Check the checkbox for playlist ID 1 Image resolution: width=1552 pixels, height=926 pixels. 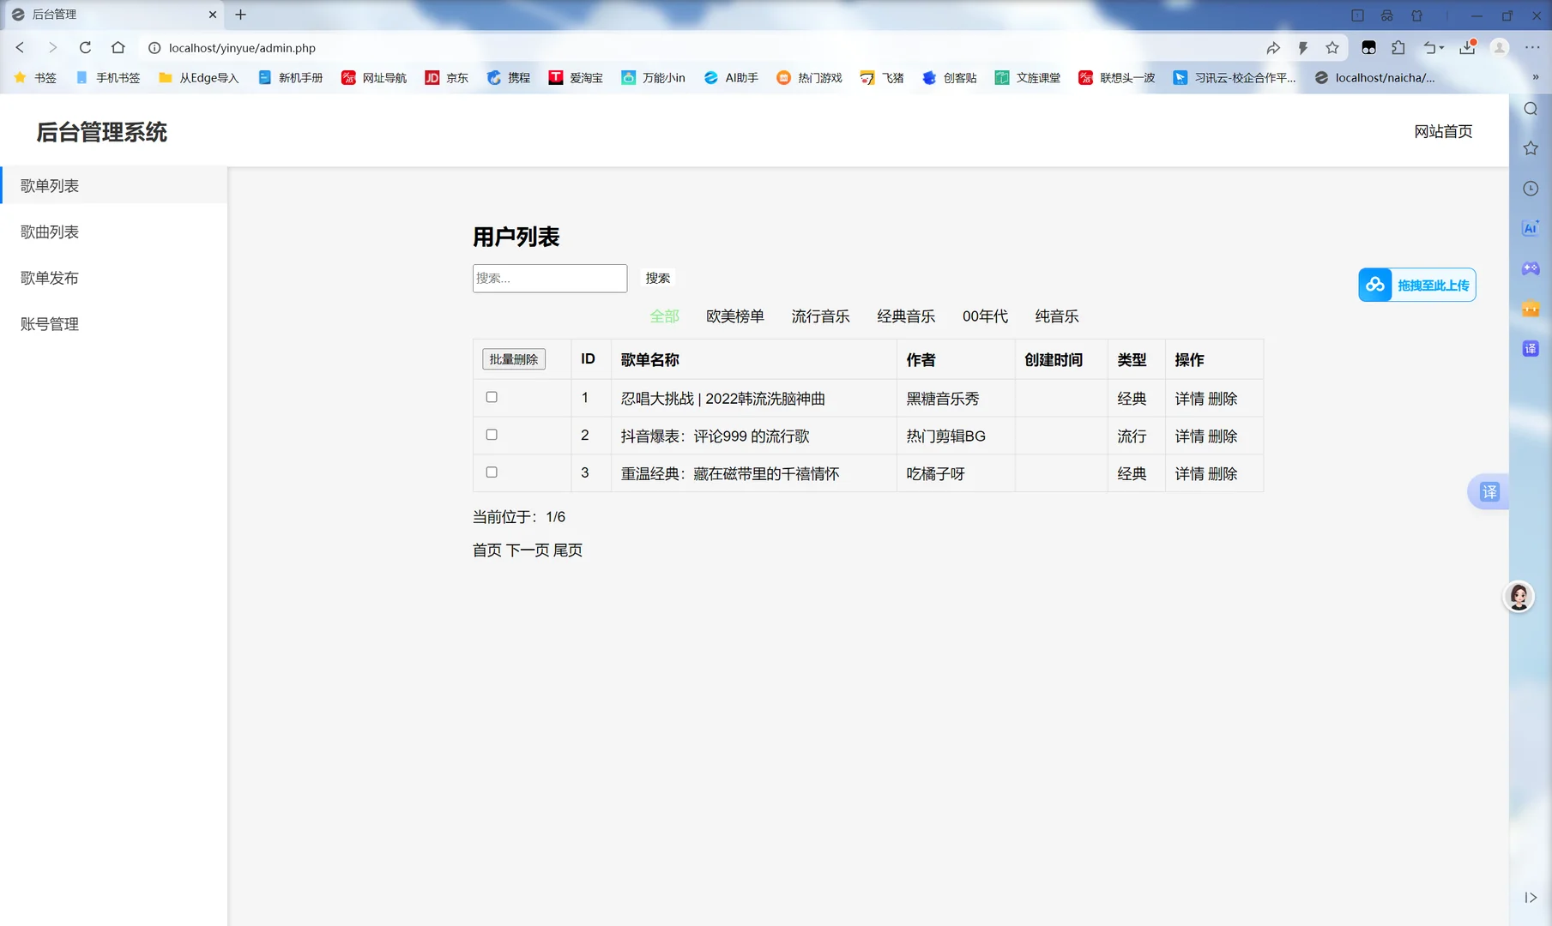point(491,396)
